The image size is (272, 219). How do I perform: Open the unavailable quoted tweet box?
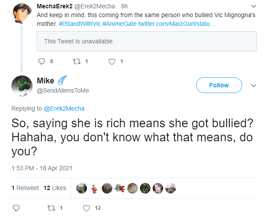(x=147, y=41)
